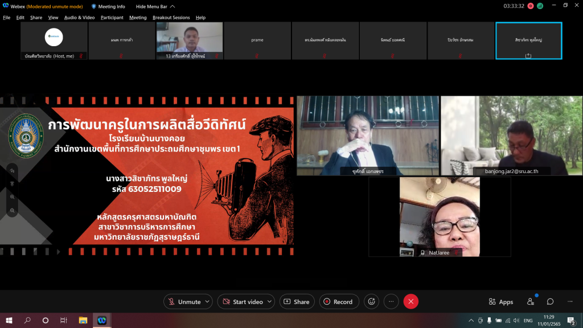Screen dimensions: 583x328
Task: Expand the video options arrow beside Start video
Action: [270, 302]
